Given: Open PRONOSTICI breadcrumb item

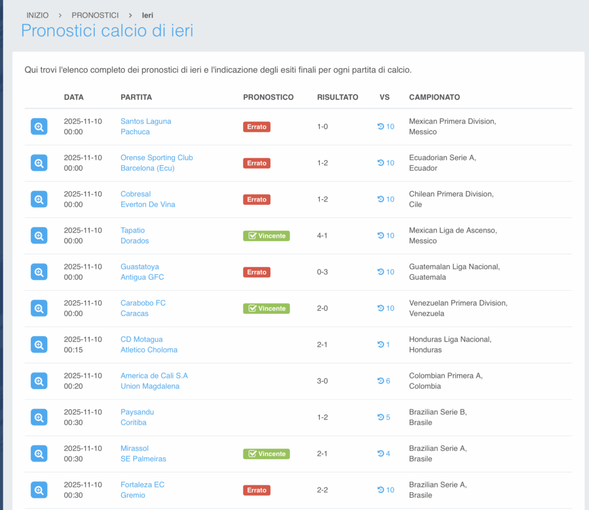Looking at the screenshot, I should click(x=95, y=15).
